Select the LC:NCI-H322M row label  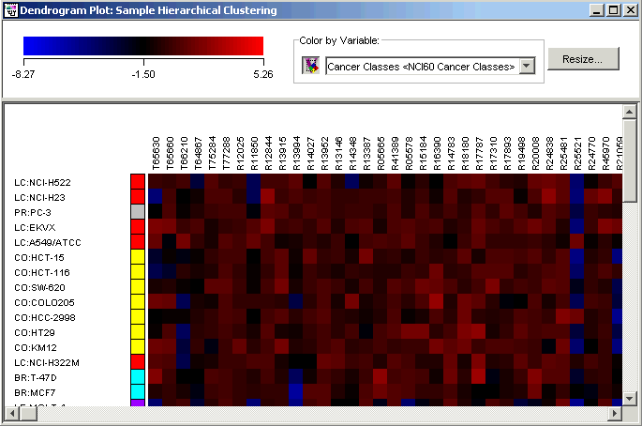tap(47, 363)
